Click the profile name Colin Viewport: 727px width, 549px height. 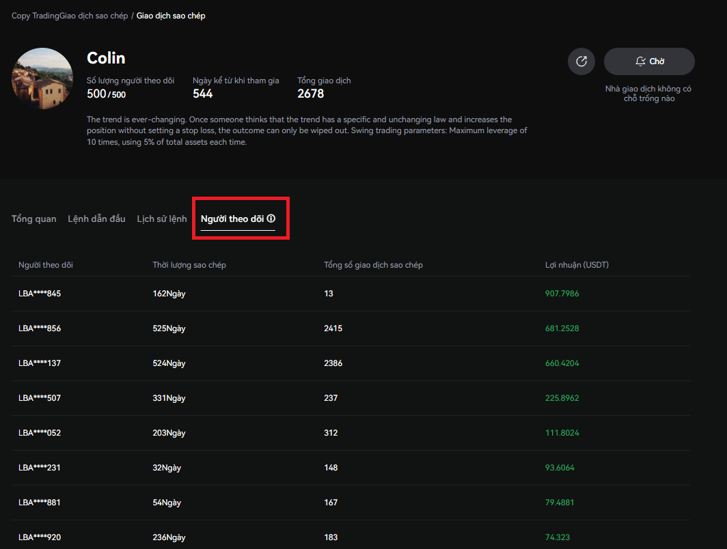pyautogui.click(x=106, y=58)
